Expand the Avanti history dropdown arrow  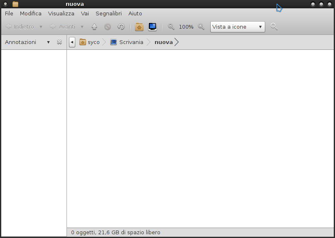click(82, 27)
